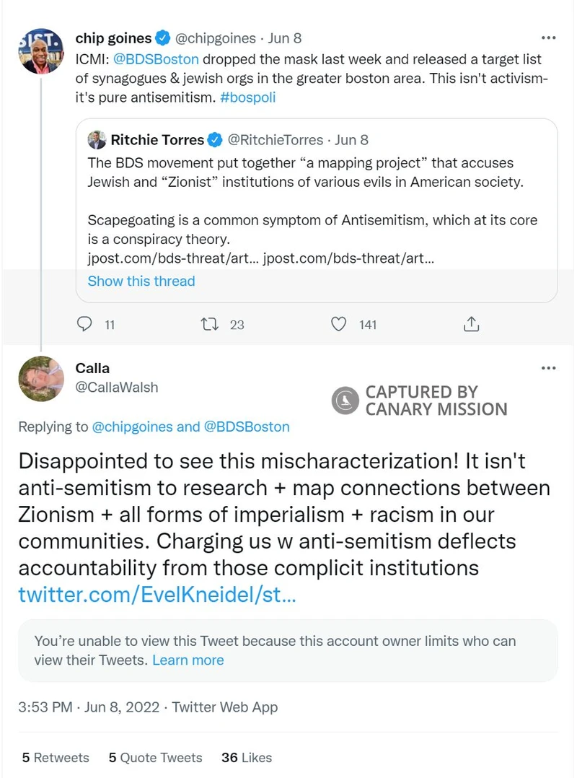
Task: Click the @BDSBoston mention in chip's tweet
Action: click(157, 59)
